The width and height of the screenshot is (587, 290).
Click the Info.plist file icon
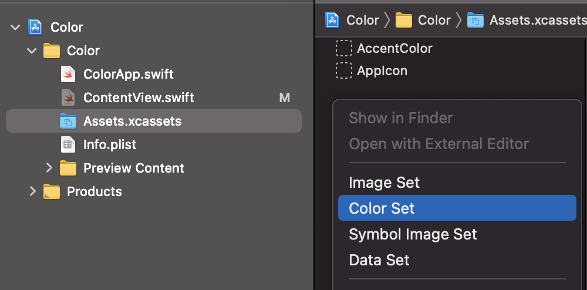coord(68,144)
